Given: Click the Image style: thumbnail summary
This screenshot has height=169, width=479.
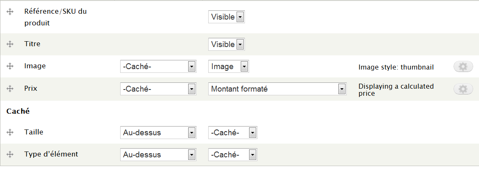Looking at the screenshot, I should click(396, 67).
